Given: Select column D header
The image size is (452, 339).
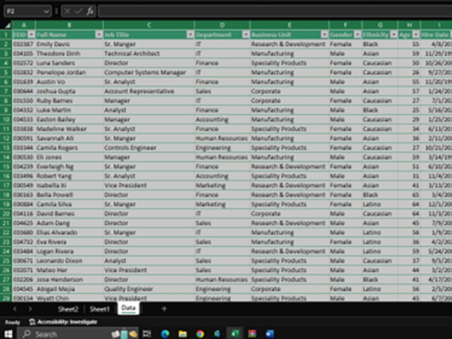Looking at the screenshot, I should pyautogui.click(x=222, y=25).
